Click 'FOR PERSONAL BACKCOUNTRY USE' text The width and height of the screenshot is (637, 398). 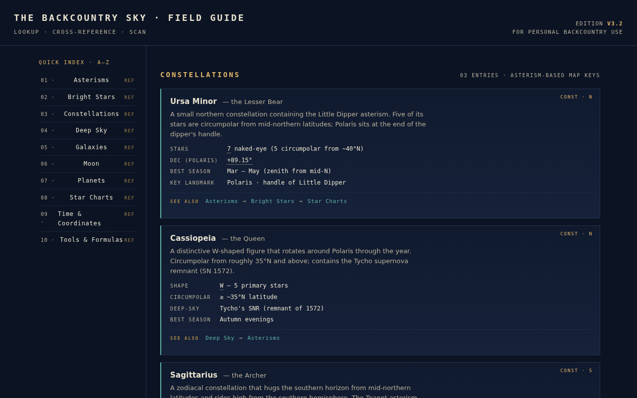click(x=568, y=32)
